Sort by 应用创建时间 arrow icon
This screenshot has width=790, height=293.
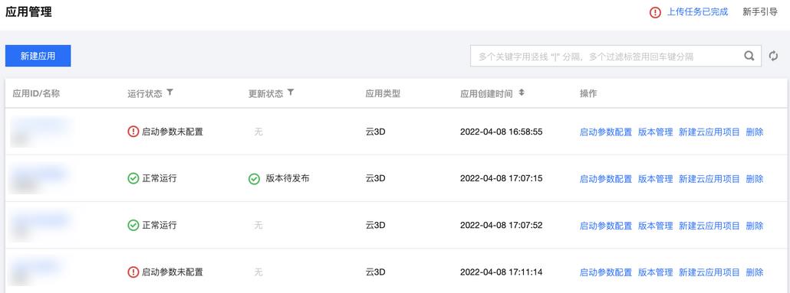522,93
